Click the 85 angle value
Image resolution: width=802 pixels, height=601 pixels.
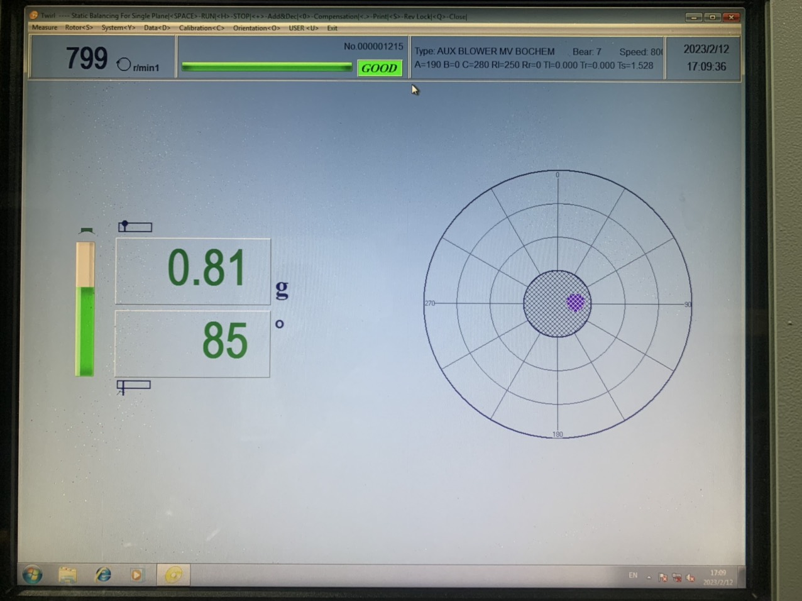[x=225, y=341]
